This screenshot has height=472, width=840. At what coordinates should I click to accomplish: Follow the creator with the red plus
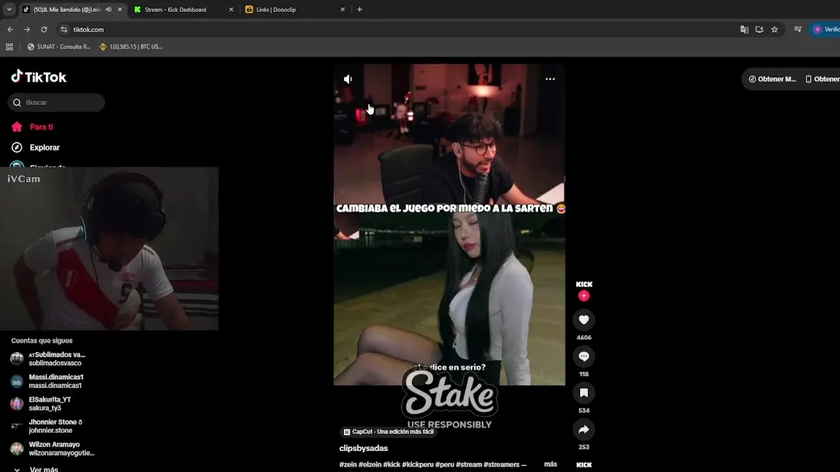(583, 296)
